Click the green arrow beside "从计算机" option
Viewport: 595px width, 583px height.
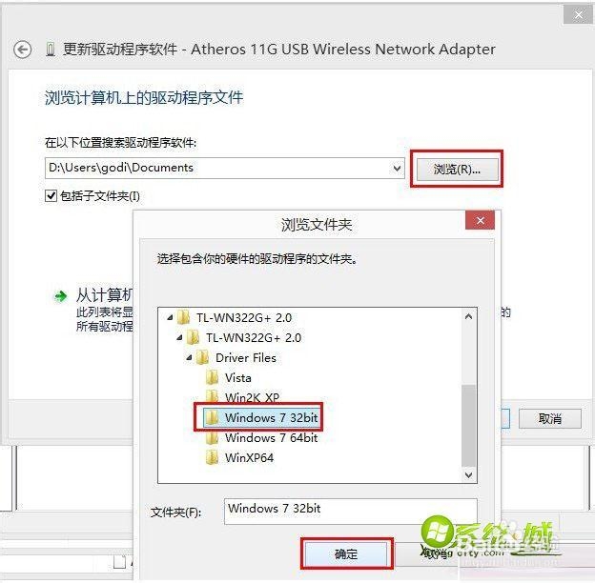coord(60,296)
